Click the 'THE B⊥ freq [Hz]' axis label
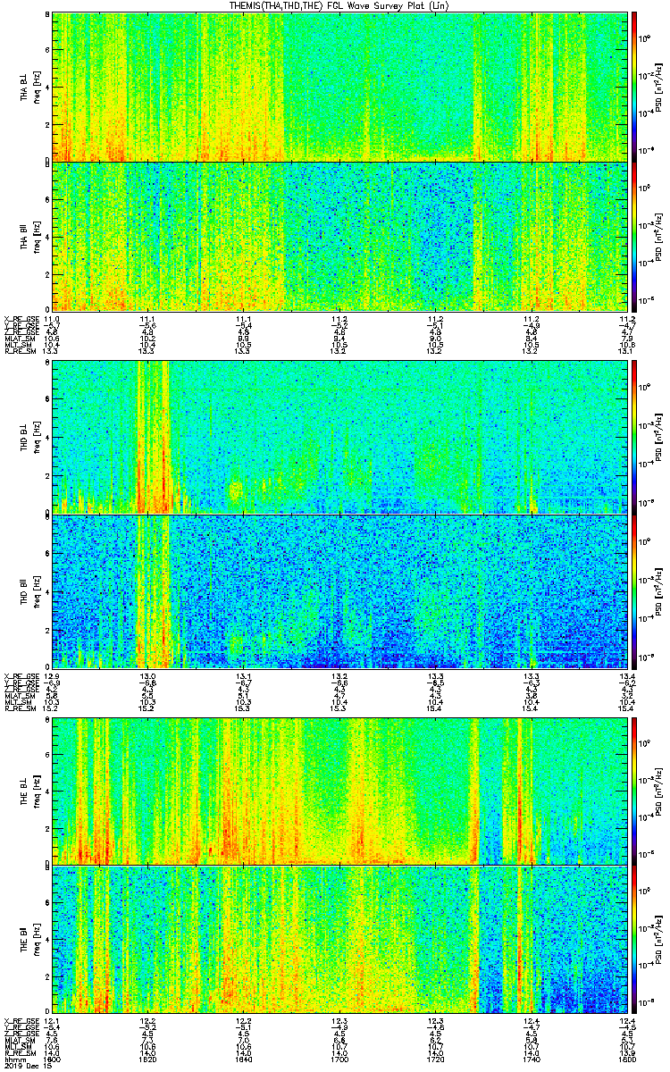Viewport: 670px width, 1072px height. (x=29, y=791)
